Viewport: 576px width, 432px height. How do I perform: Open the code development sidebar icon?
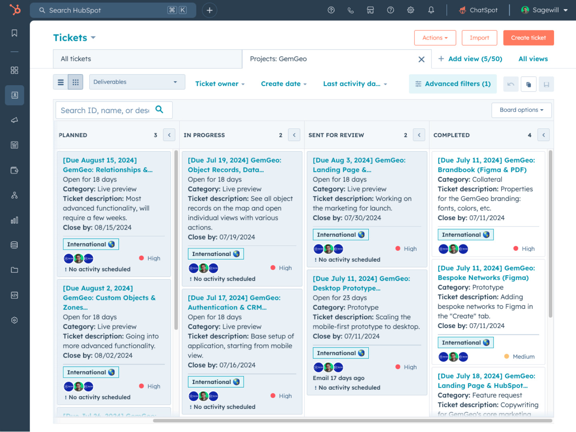click(14, 295)
